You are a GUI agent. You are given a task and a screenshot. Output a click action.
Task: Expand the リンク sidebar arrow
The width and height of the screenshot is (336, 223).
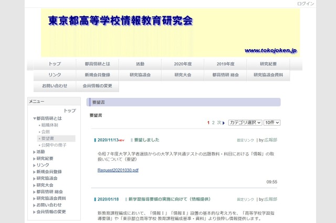(34, 165)
